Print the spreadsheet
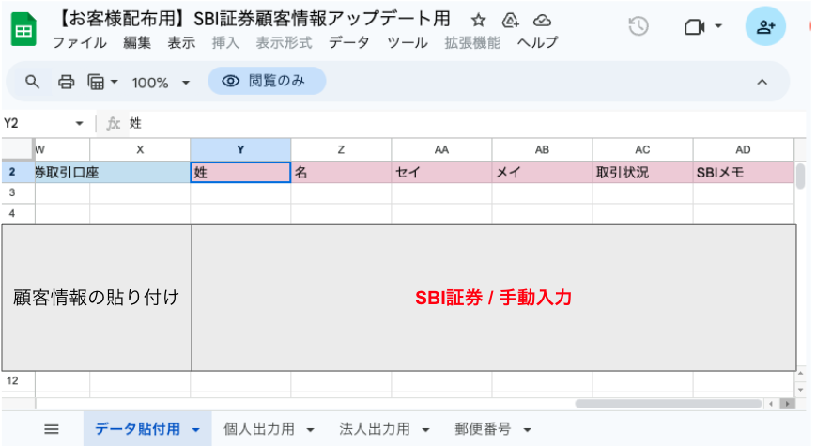 [66, 82]
